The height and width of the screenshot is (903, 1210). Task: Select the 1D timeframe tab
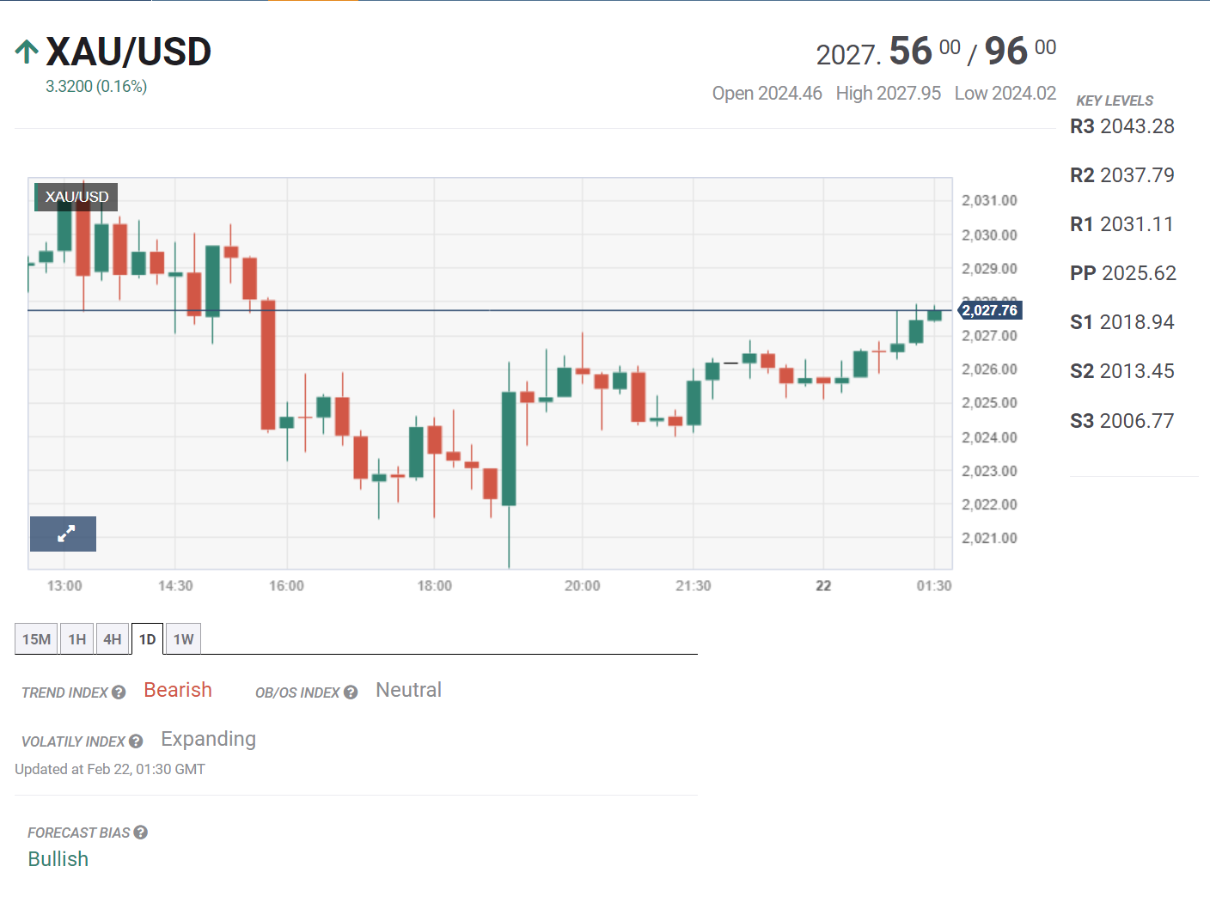coord(147,639)
